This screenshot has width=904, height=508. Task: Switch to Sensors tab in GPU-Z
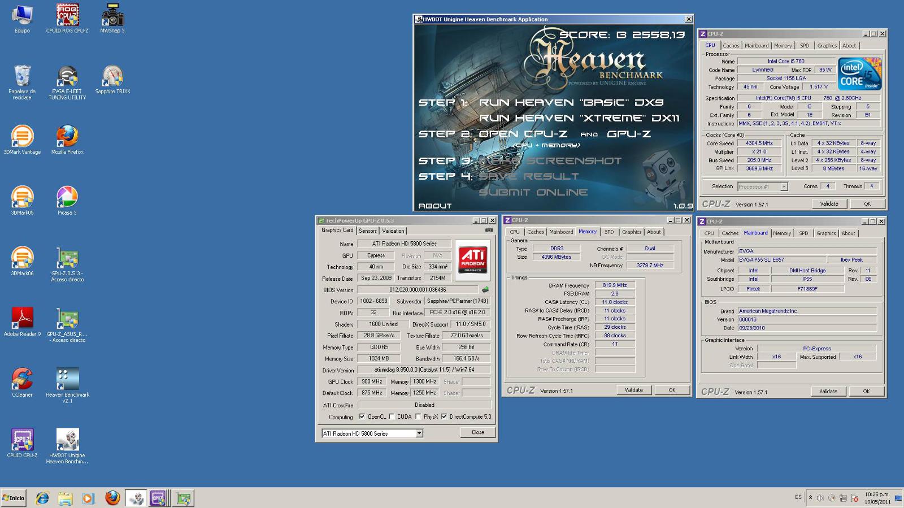[x=368, y=231]
